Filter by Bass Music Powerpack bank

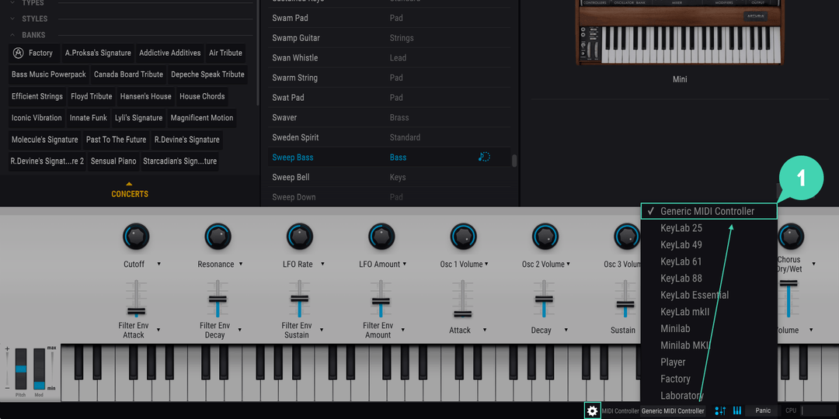point(49,74)
